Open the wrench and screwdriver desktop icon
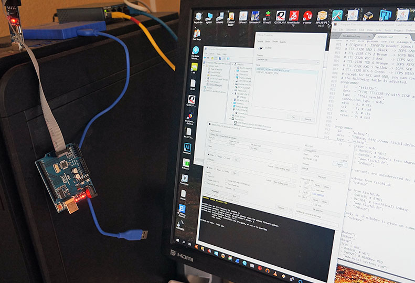This screenshot has height=283, width=415. point(337,15)
